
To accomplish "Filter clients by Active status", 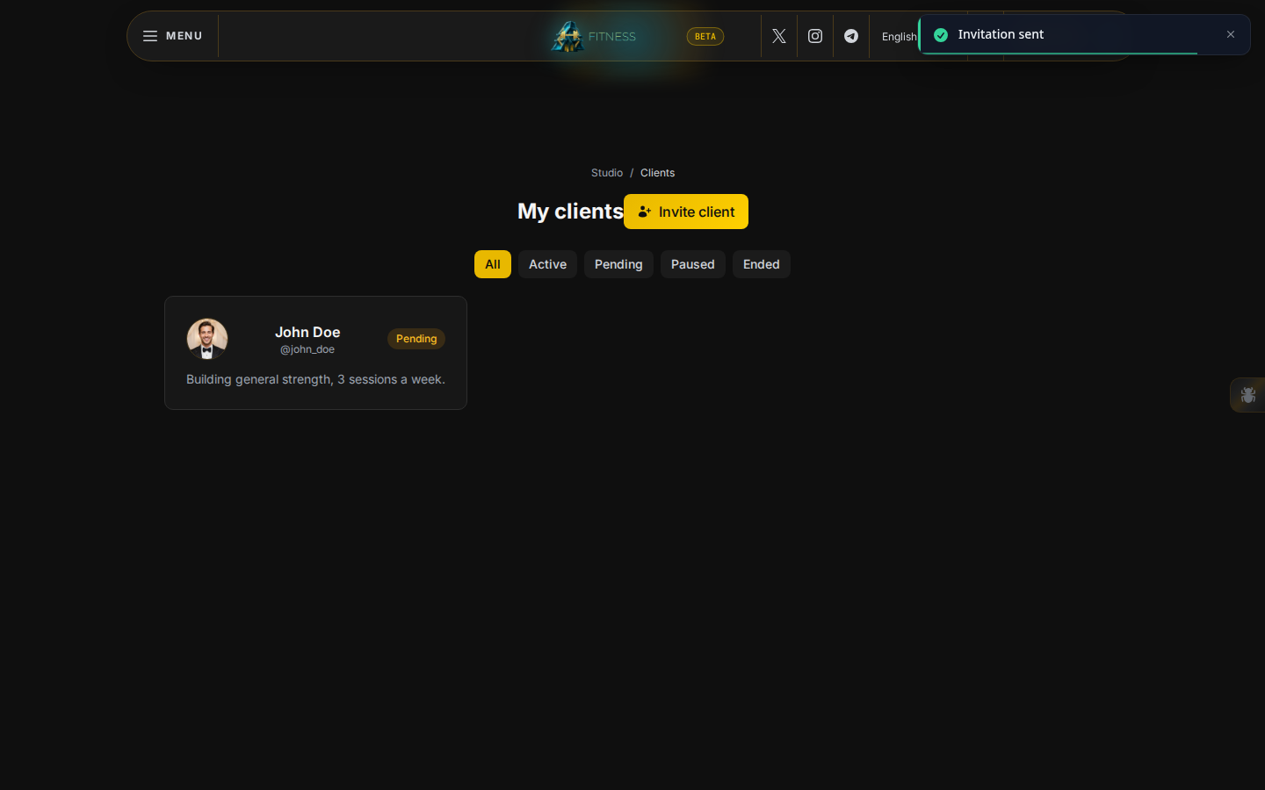I will click(x=547, y=264).
